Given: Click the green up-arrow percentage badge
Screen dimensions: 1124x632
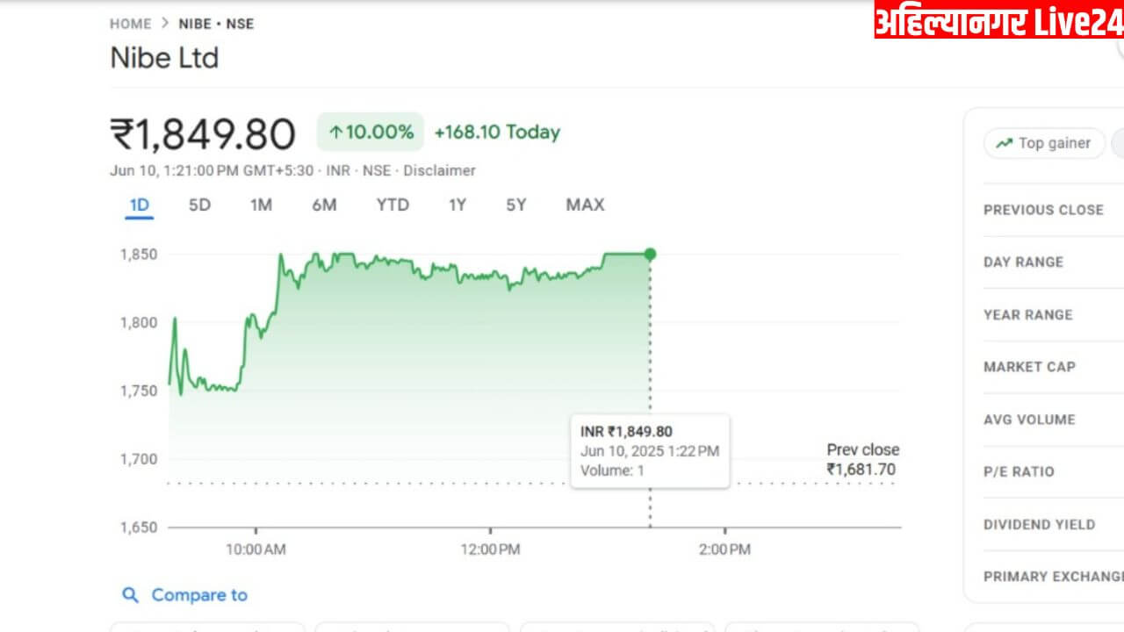Looking at the screenshot, I should pyautogui.click(x=371, y=133).
